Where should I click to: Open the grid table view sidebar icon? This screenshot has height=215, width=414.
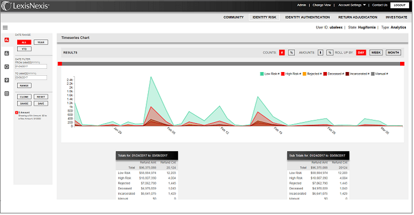coord(7,94)
